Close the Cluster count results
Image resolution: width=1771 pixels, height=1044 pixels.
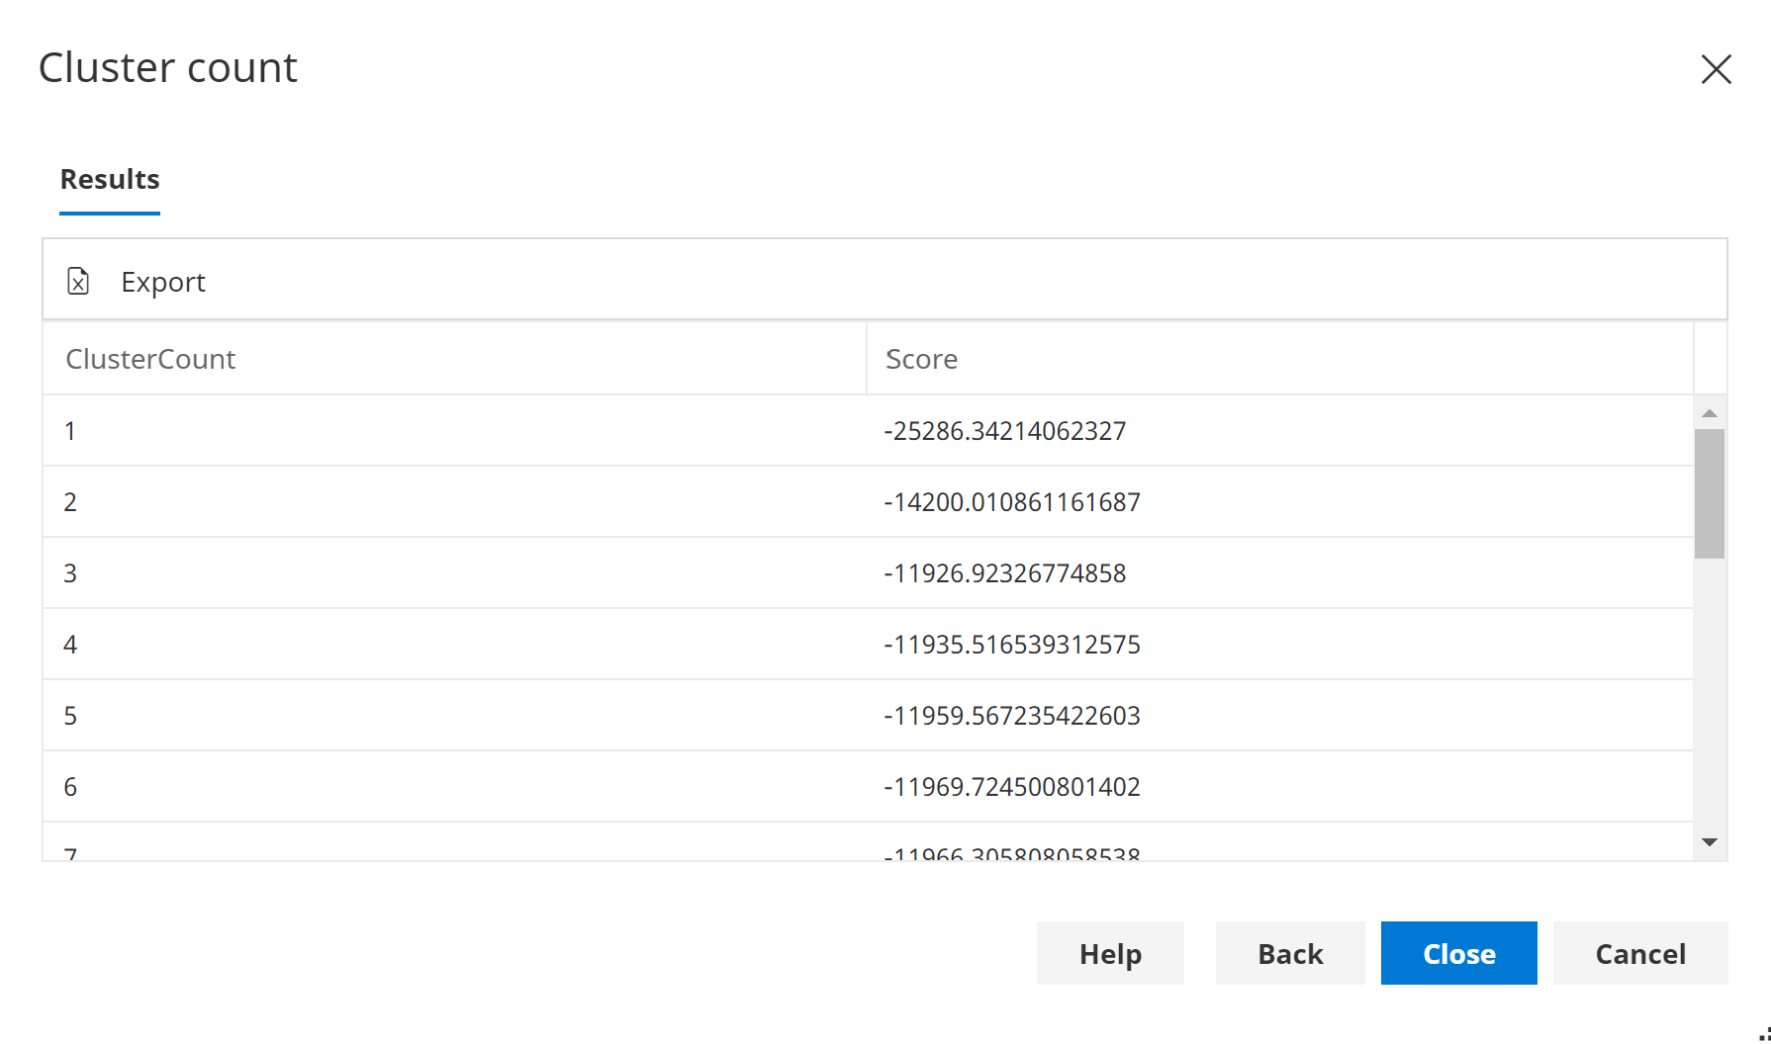pyautogui.click(x=1458, y=953)
